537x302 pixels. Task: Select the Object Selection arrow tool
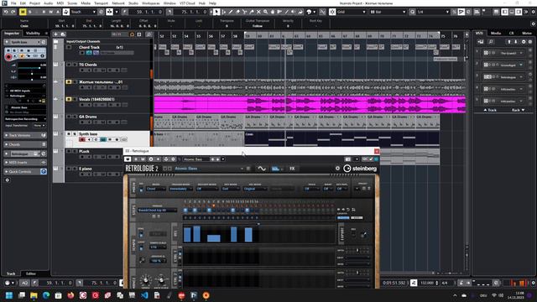[216, 12]
